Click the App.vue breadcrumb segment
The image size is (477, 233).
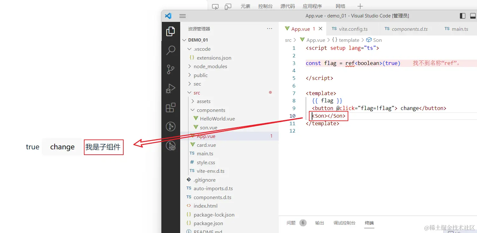coord(316,40)
